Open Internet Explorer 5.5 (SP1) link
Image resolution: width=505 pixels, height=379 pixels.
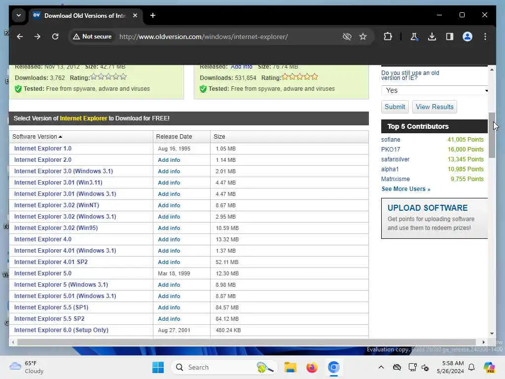coord(51,307)
